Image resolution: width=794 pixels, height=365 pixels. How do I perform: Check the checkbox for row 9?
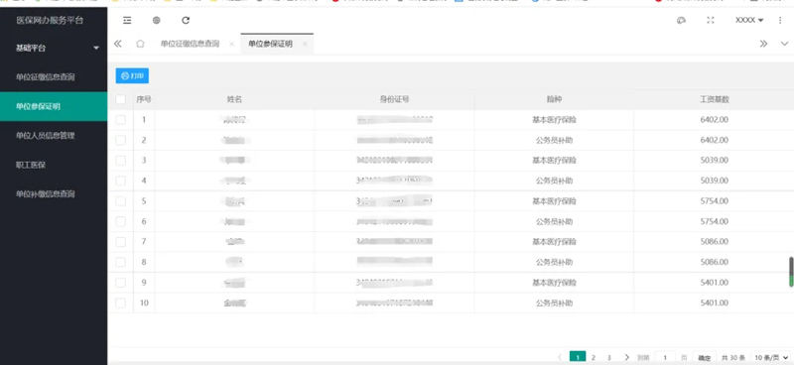point(120,283)
